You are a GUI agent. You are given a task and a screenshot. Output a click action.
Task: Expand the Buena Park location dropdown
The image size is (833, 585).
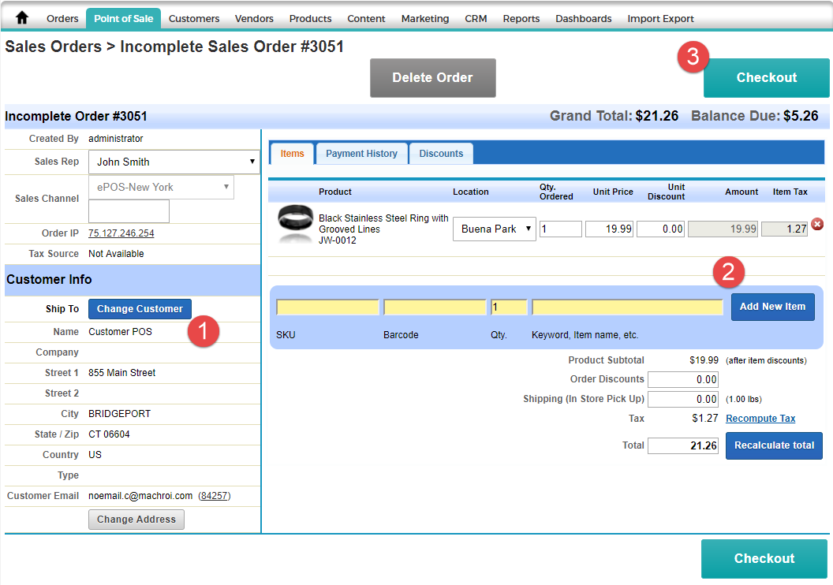tap(494, 229)
